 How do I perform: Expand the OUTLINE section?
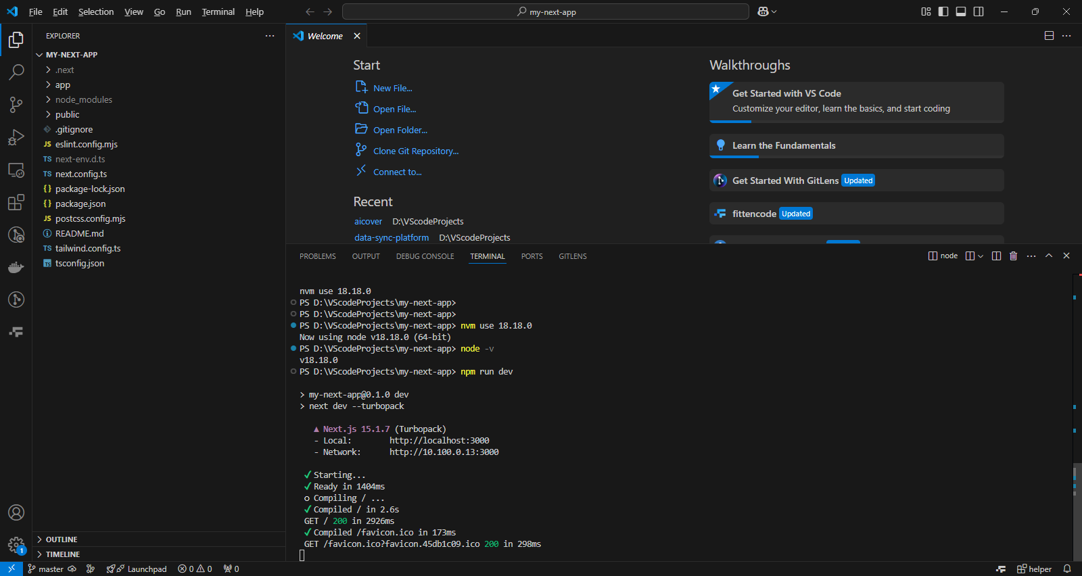pos(62,539)
